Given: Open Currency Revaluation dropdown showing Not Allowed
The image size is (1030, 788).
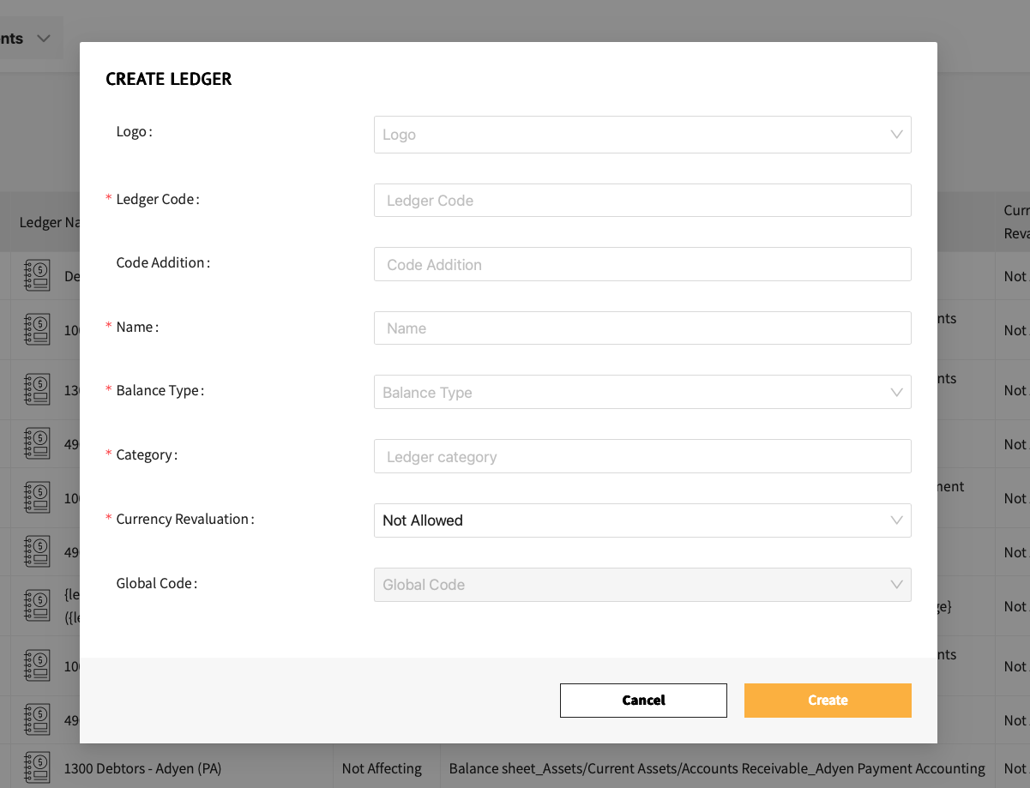Looking at the screenshot, I should click(642, 520).
